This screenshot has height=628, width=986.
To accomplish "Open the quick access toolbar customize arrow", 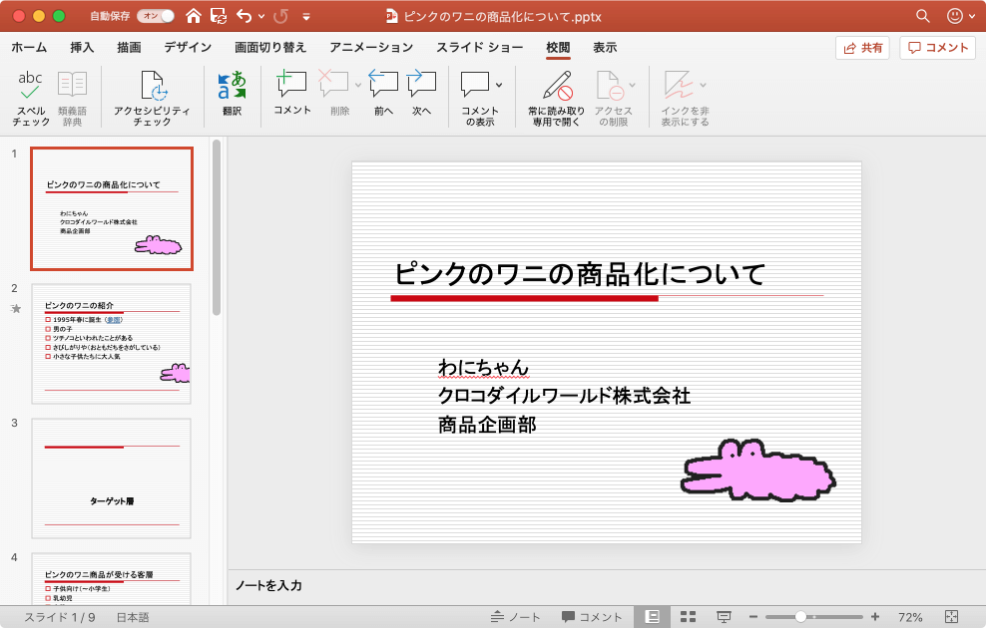I will 306,17.
